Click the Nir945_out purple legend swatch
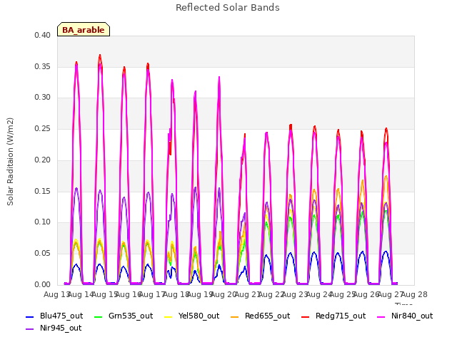Screen dimensions: 457x342 tap(30, 329)
